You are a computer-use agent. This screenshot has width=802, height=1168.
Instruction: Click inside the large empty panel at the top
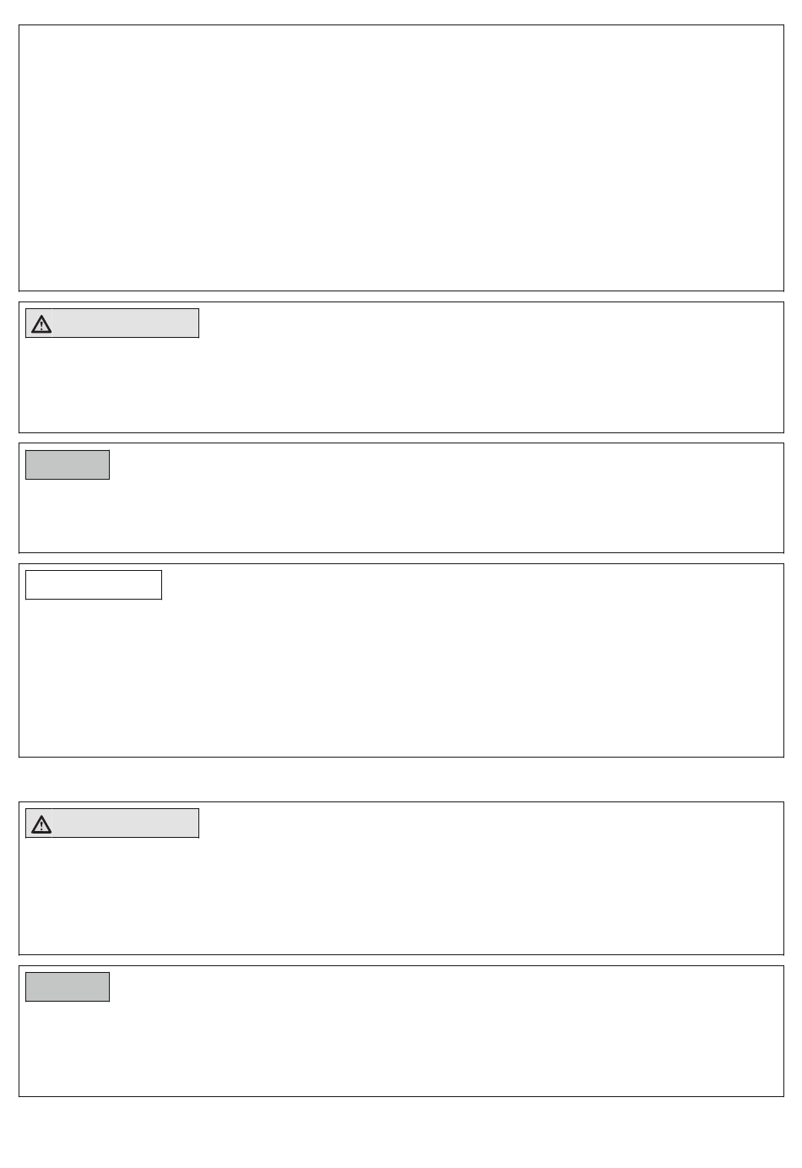(401, 158)
